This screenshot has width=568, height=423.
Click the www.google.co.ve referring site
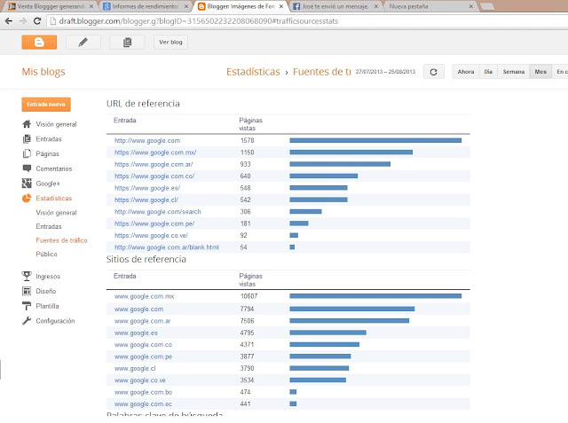tap(140, 380)
